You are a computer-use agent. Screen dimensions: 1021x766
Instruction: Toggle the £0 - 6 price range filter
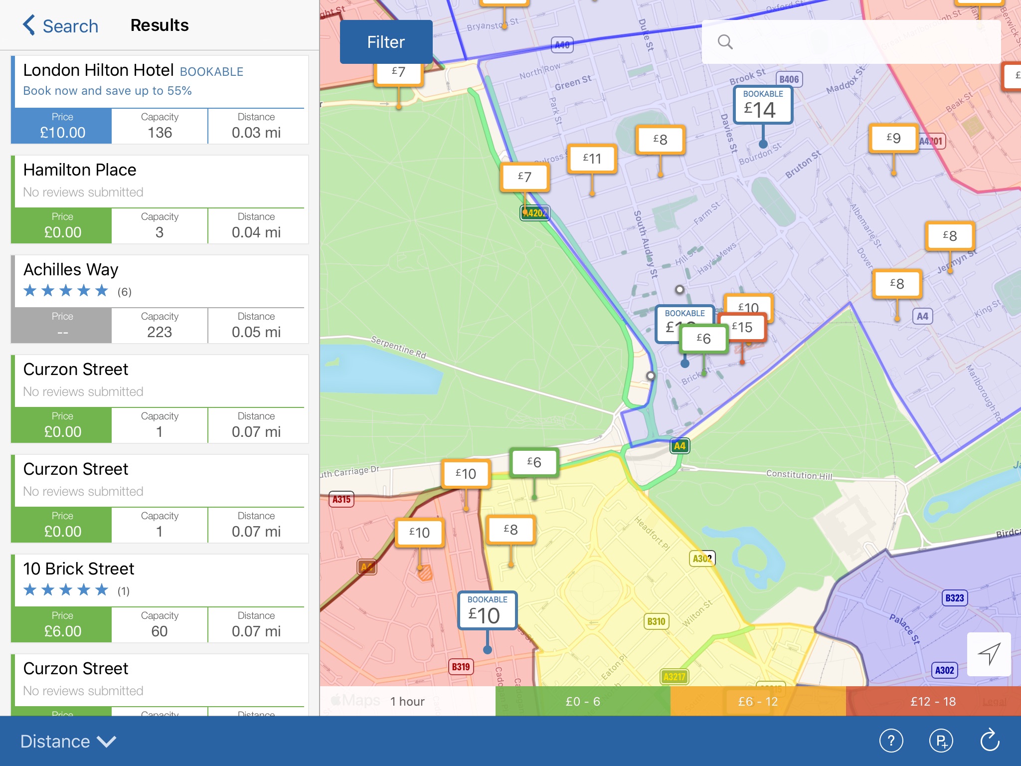(x=582, y=701)
